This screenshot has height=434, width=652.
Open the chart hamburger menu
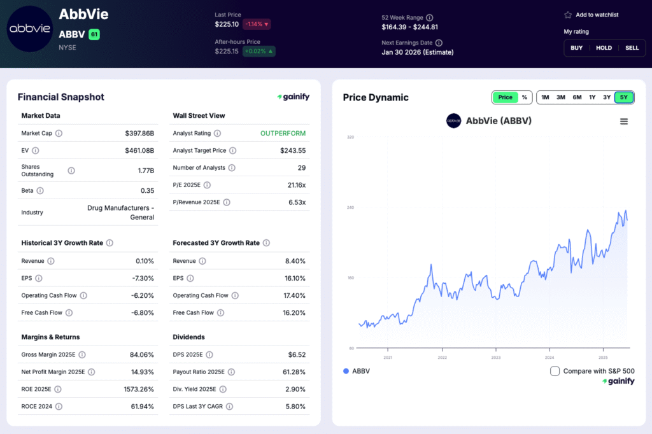click(623, 121)
